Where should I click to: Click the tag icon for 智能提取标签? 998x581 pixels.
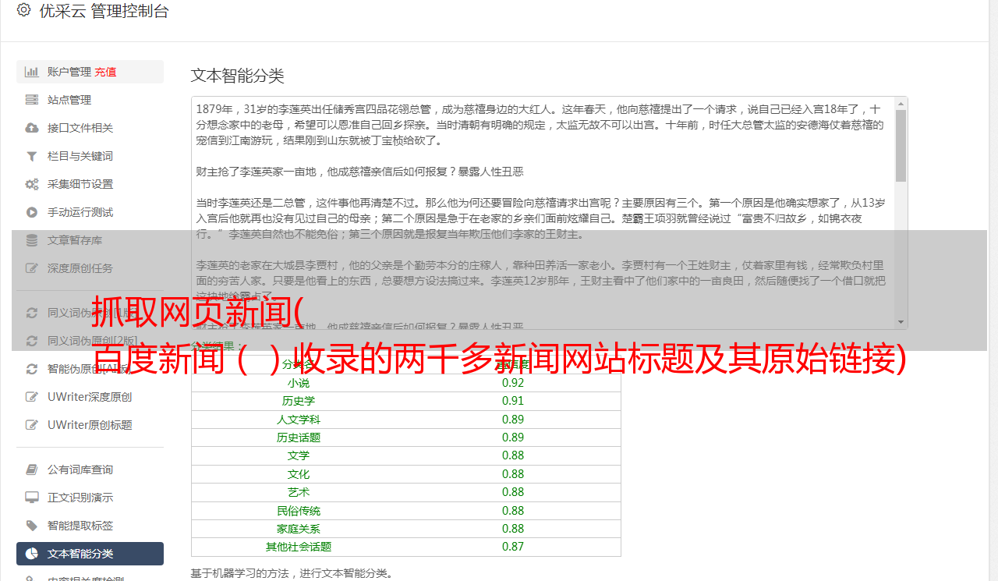coord(32,526)
